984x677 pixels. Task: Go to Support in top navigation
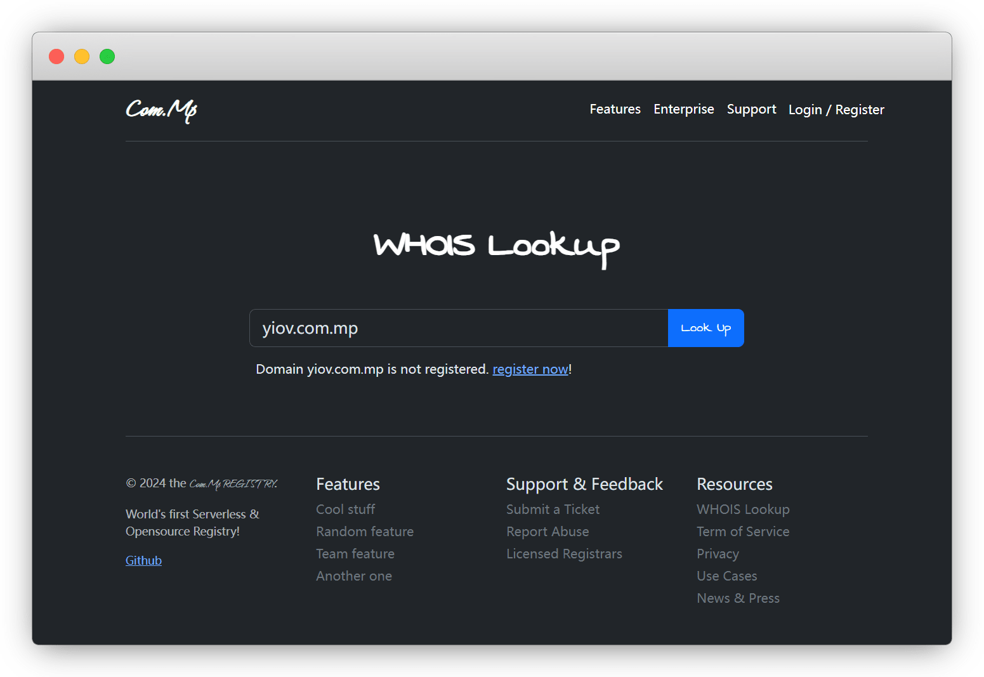(x=751, y=109)
